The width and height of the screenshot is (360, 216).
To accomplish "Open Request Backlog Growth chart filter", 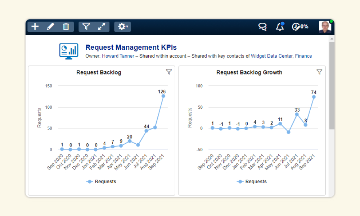I will [319, 72].
